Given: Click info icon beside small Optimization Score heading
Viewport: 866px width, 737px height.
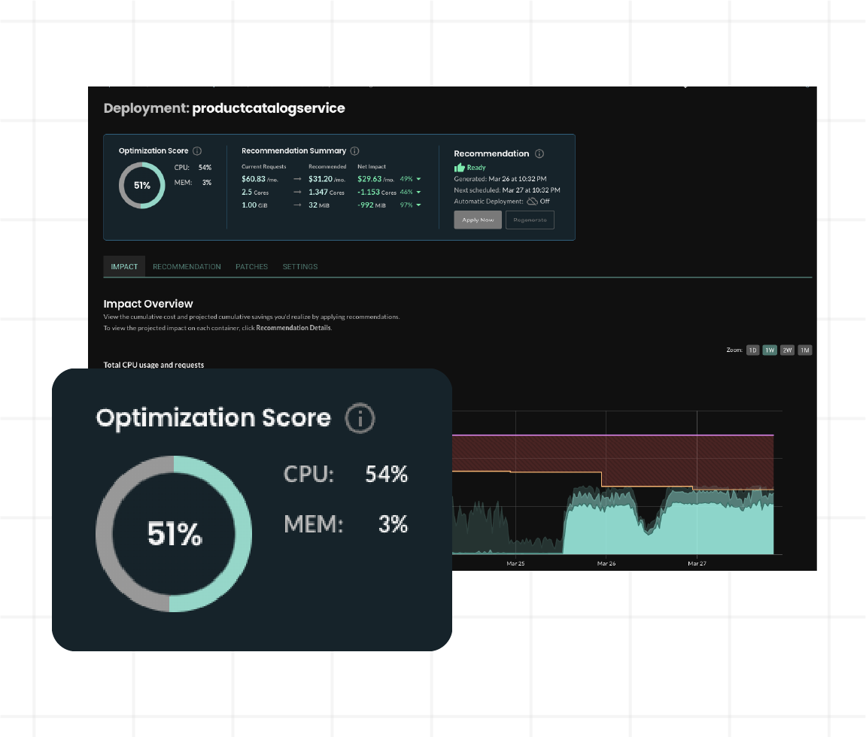Looking at the screenshot, I should coord(197,150).
